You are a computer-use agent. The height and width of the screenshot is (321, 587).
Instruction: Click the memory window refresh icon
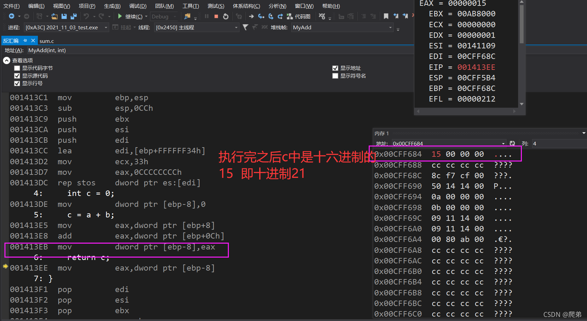point(512,143)
